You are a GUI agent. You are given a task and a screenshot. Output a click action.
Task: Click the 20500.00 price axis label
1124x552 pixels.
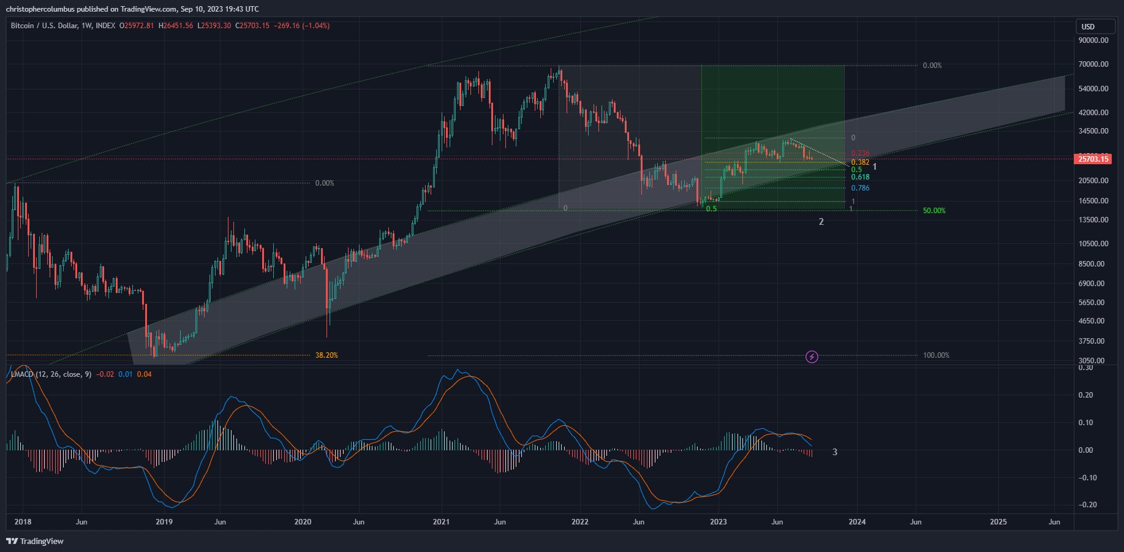click(1093, 181)
